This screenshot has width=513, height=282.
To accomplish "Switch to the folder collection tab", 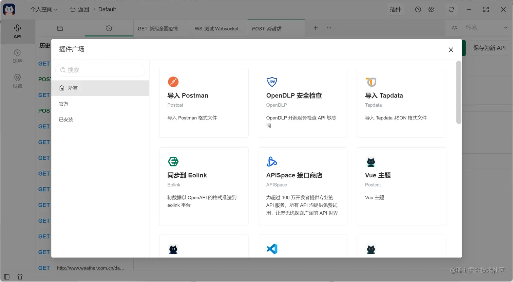I will pyautogui.click(x=60, y=28).
